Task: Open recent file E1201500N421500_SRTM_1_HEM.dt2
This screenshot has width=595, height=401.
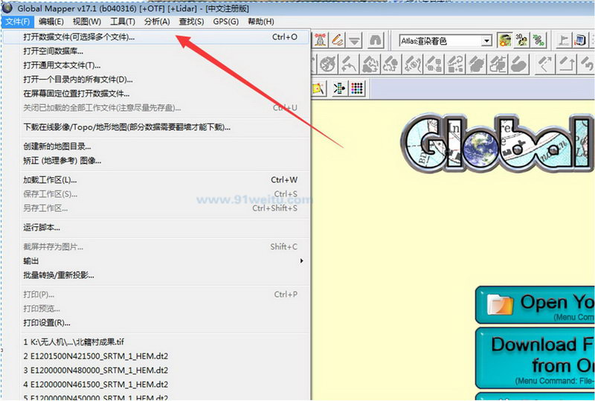Action: (x=156, y=356)
